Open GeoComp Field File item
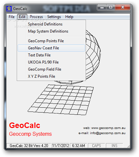 [51, 69]
